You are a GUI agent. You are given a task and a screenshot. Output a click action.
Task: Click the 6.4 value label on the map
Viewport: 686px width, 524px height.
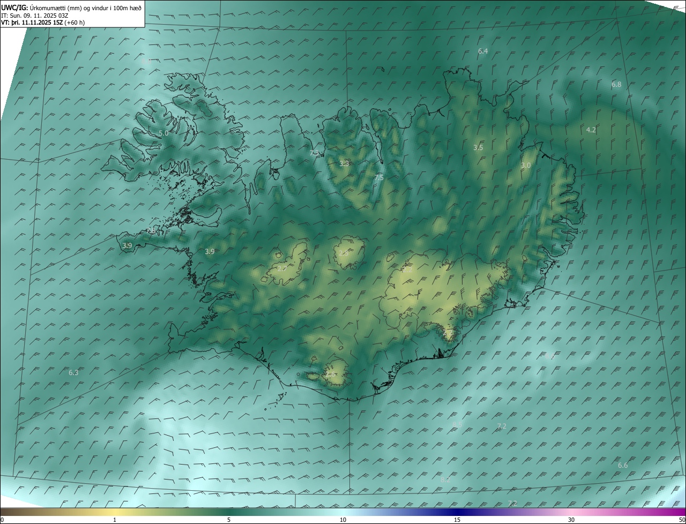[483, 51]
